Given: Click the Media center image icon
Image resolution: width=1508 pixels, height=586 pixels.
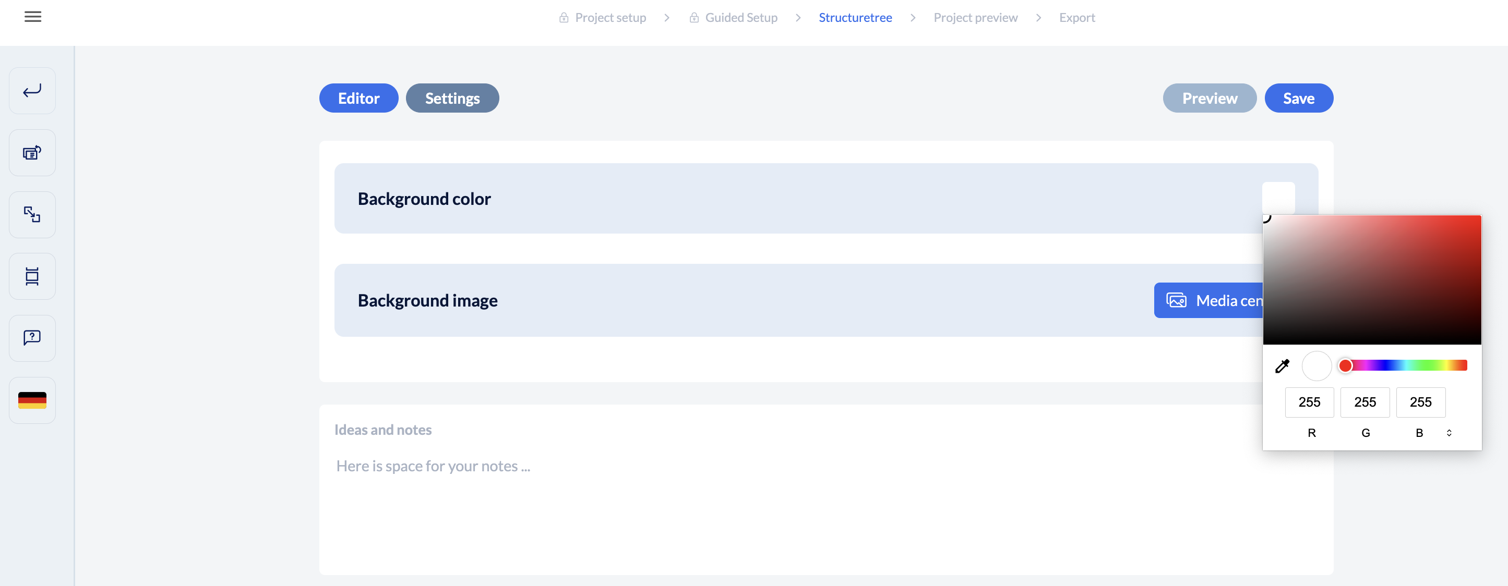Looking at the screenshot, I should tap(1176, 301).
